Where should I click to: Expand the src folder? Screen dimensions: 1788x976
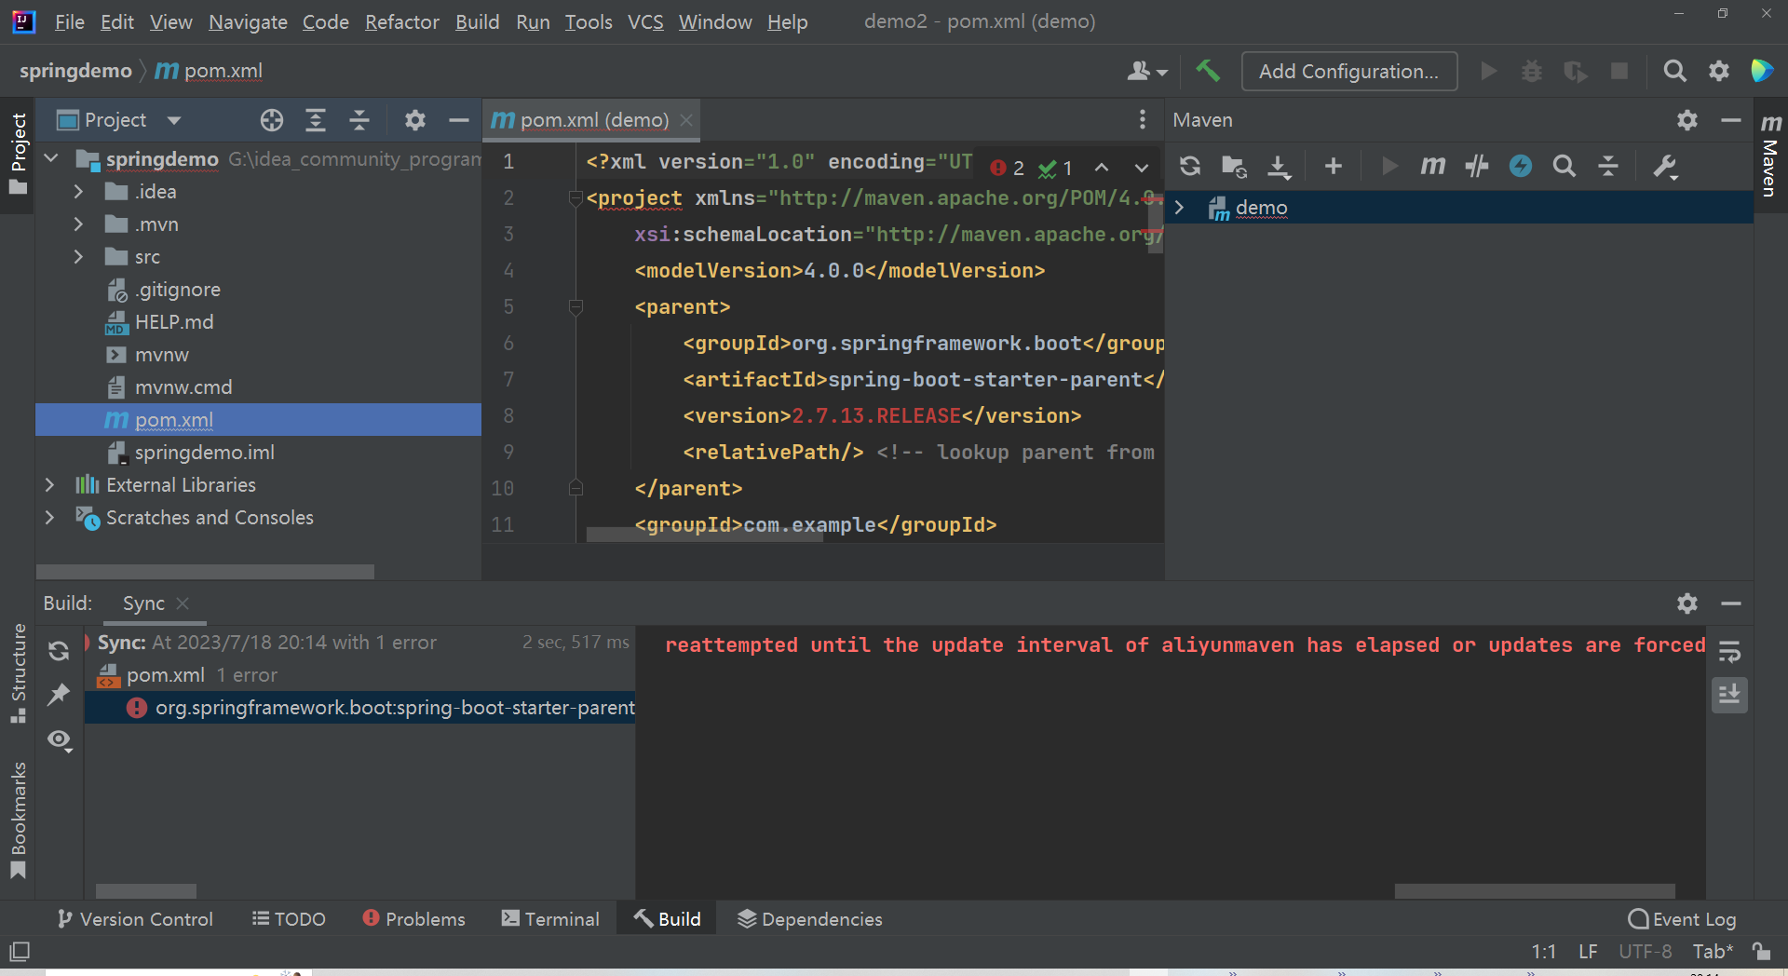[78, 257]
